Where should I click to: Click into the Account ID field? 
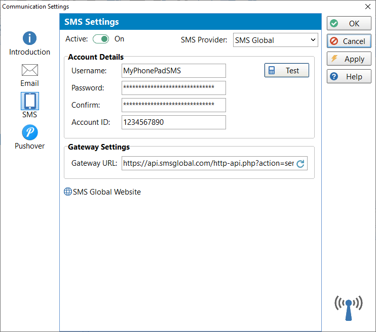click(x=174, y=122)
